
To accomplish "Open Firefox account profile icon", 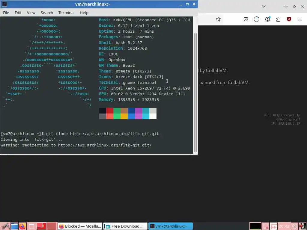I will point(267,19).
